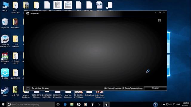This screenshot has width=191, height=107.
Task: Select 'CBT Q BANK ORIG.docx' file label
Action: point(36,96)
